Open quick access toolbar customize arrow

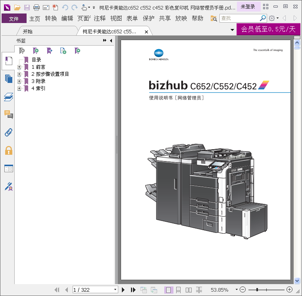[x=94, y=8]
